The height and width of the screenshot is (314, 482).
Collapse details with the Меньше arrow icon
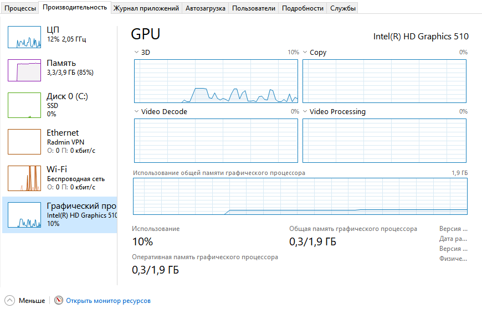[x=10, y=301]
